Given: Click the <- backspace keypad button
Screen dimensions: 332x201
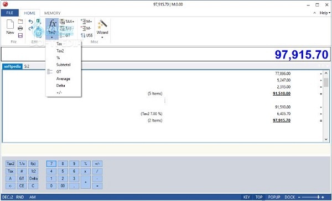Looking at the screenshot, I should click(11, 186).
